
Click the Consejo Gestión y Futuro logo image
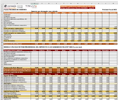click(13, 6)
